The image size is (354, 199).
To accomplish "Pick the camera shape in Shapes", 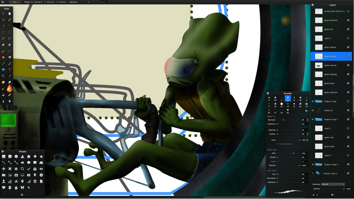I will pyautogui.click(x=16, y=175).
